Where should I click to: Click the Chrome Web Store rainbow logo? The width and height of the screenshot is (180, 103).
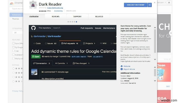[x=12, y=3]
